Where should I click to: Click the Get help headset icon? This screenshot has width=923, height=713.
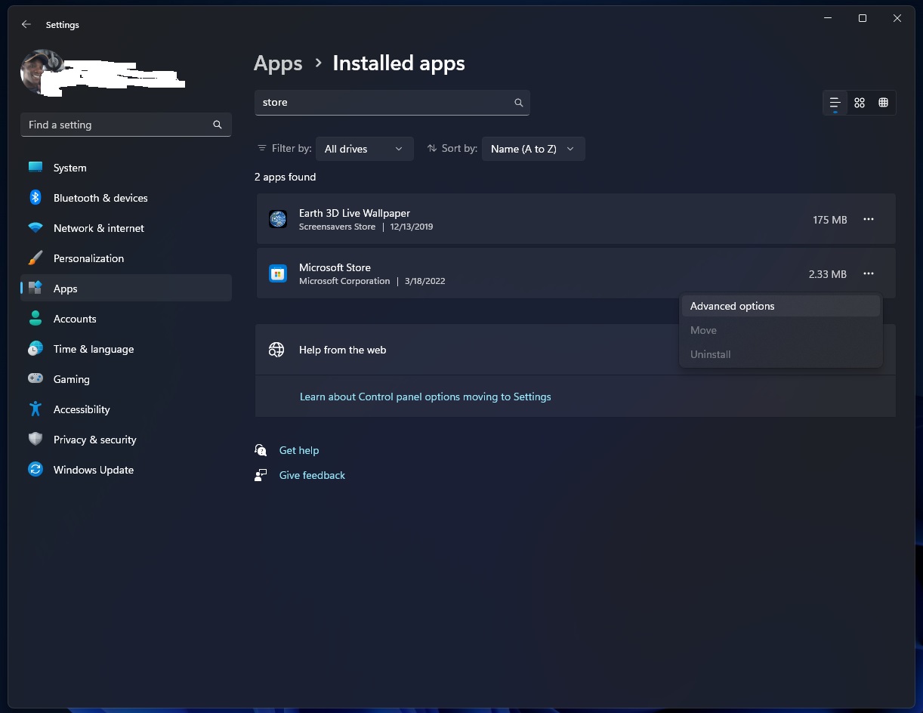point(261,450)
